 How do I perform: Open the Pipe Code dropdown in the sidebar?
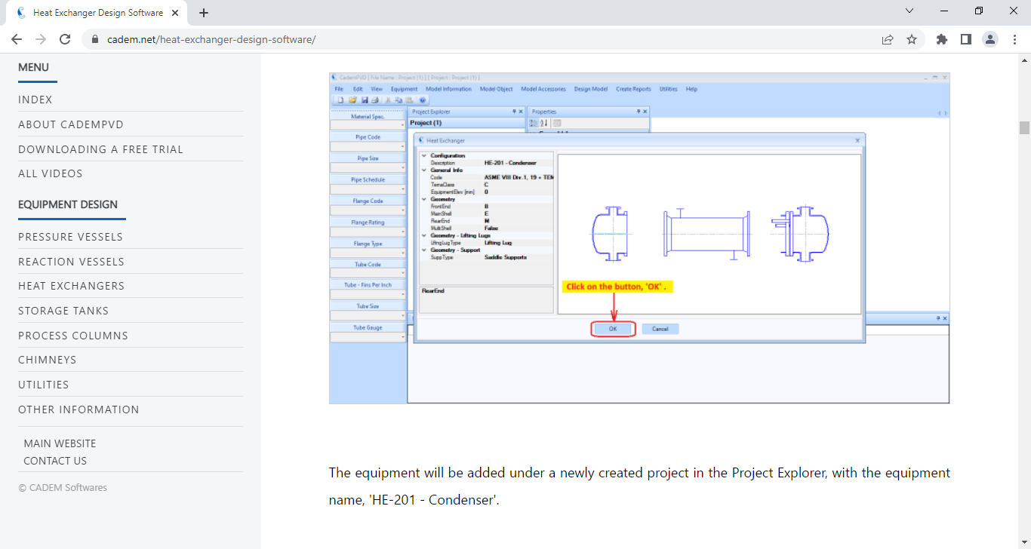403,145
